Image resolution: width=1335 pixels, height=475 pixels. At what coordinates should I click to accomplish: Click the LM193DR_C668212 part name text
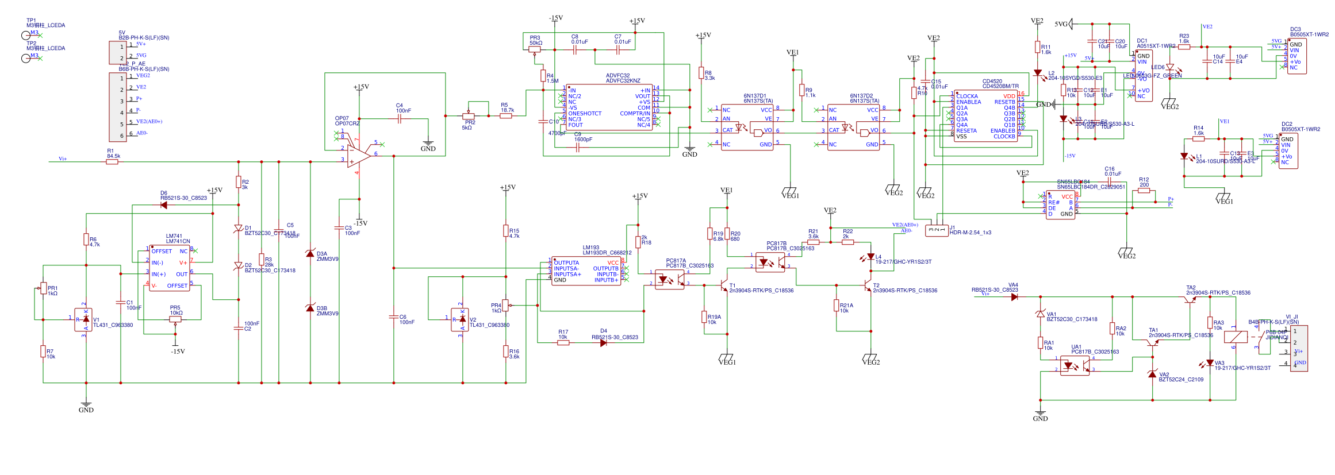tap(607, 253)
